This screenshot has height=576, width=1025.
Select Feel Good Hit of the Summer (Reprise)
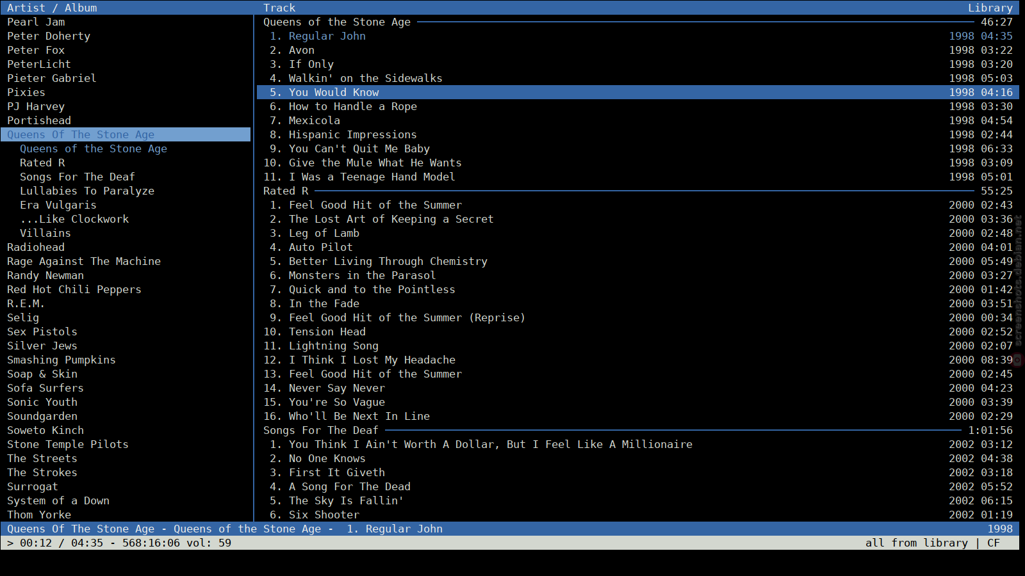pyautogui.click(x=638, y=317)
